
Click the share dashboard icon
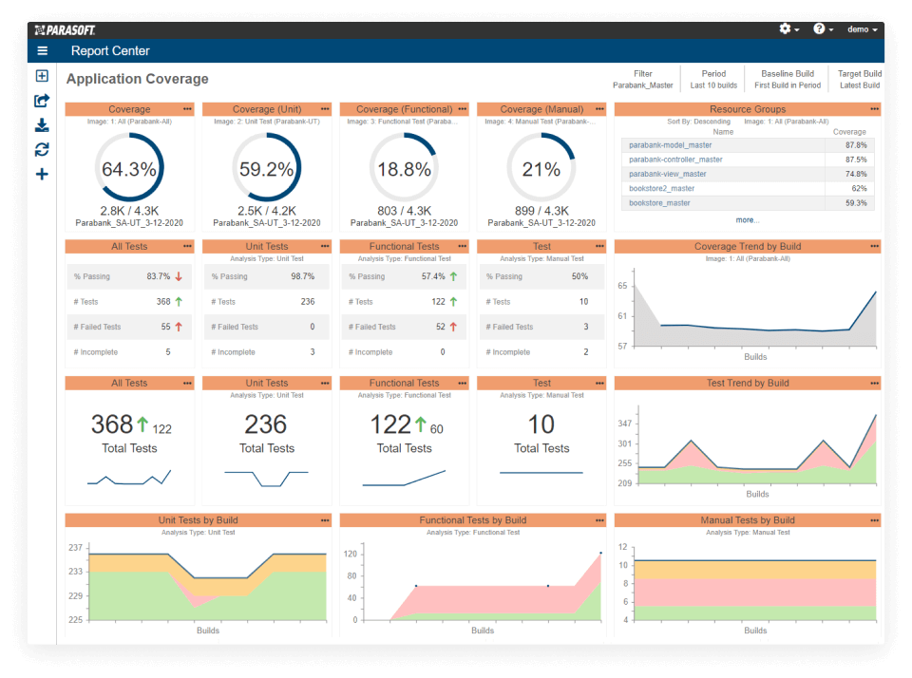[42, 101]
